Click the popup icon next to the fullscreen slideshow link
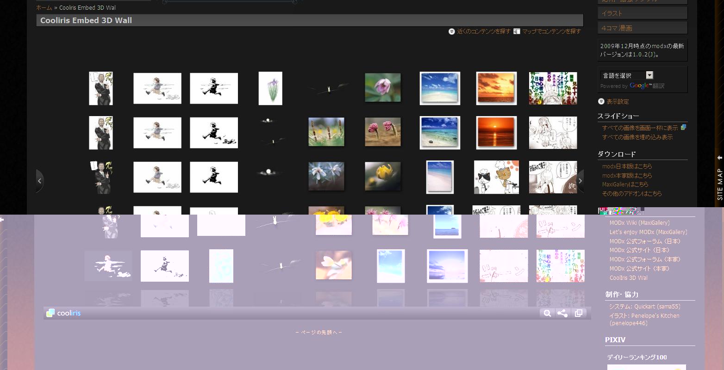The width and height of the screenshot is (724, 370). [x=683, y=127]
